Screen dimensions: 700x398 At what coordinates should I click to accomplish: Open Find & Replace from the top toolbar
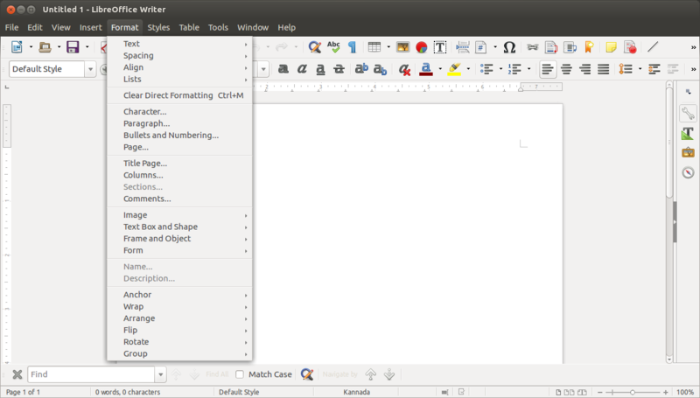[315, 47]
